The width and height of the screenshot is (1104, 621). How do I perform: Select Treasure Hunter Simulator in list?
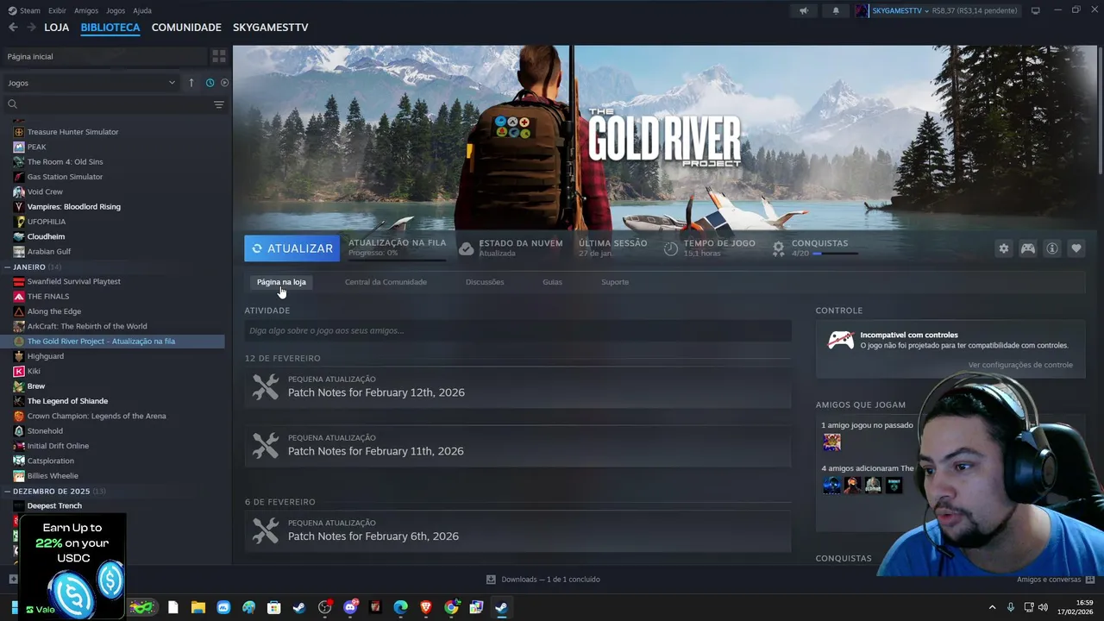coord(72,132)
